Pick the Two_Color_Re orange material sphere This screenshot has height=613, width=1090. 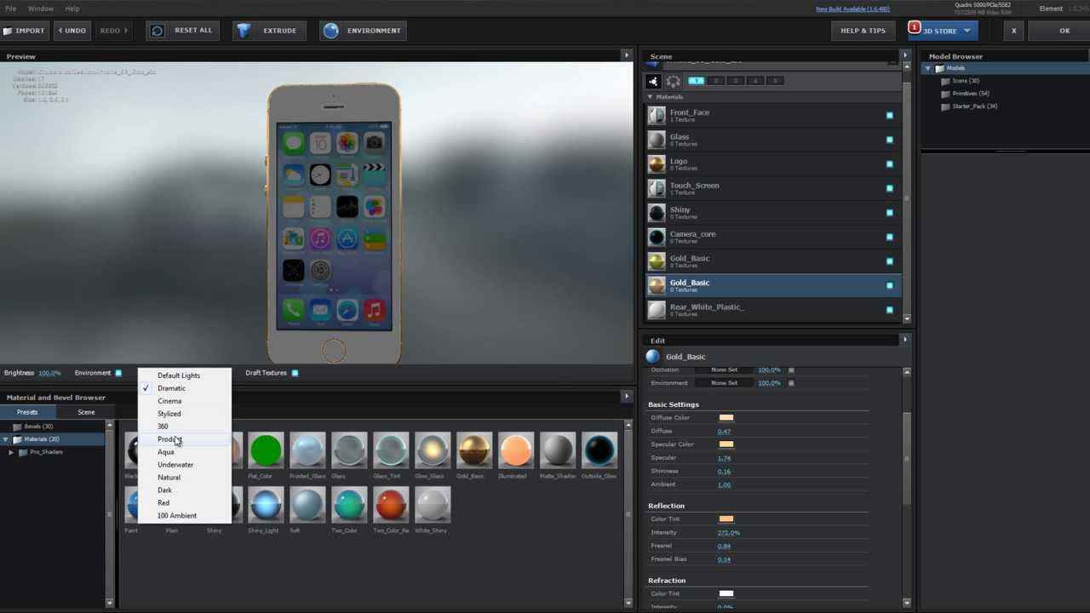391,505
